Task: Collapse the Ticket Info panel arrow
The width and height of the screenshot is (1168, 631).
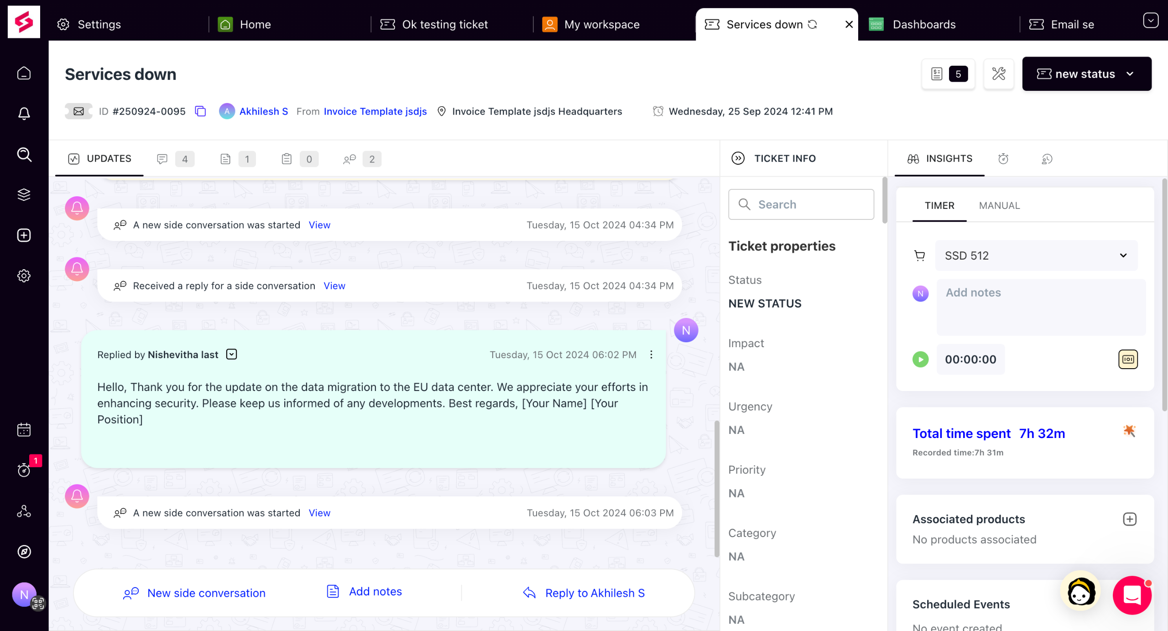Action: (x=738, y=158)
